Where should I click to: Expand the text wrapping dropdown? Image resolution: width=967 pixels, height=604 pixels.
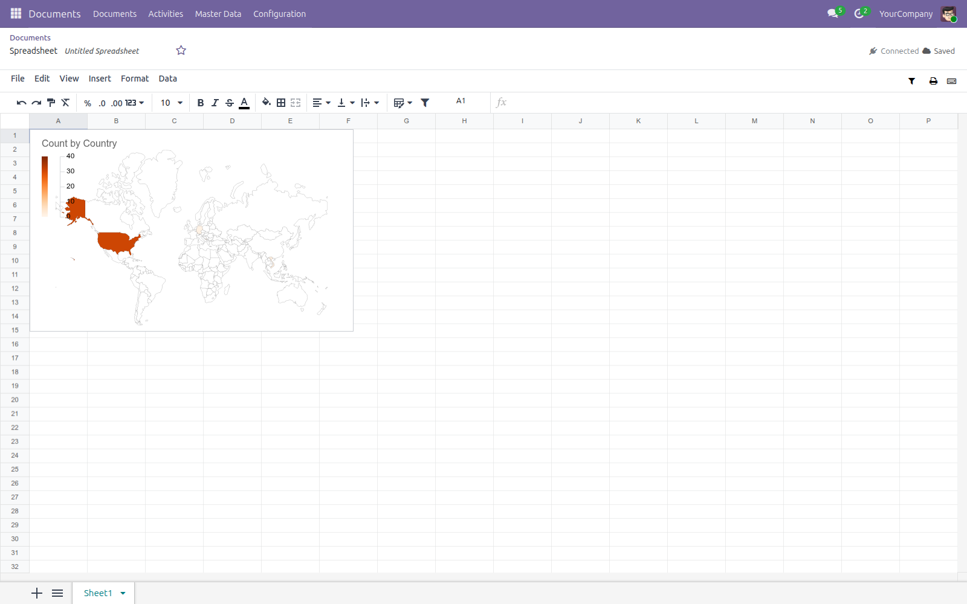pos(370,103)
